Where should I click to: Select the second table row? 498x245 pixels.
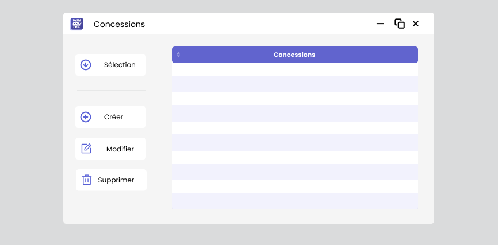pos(294,84)
